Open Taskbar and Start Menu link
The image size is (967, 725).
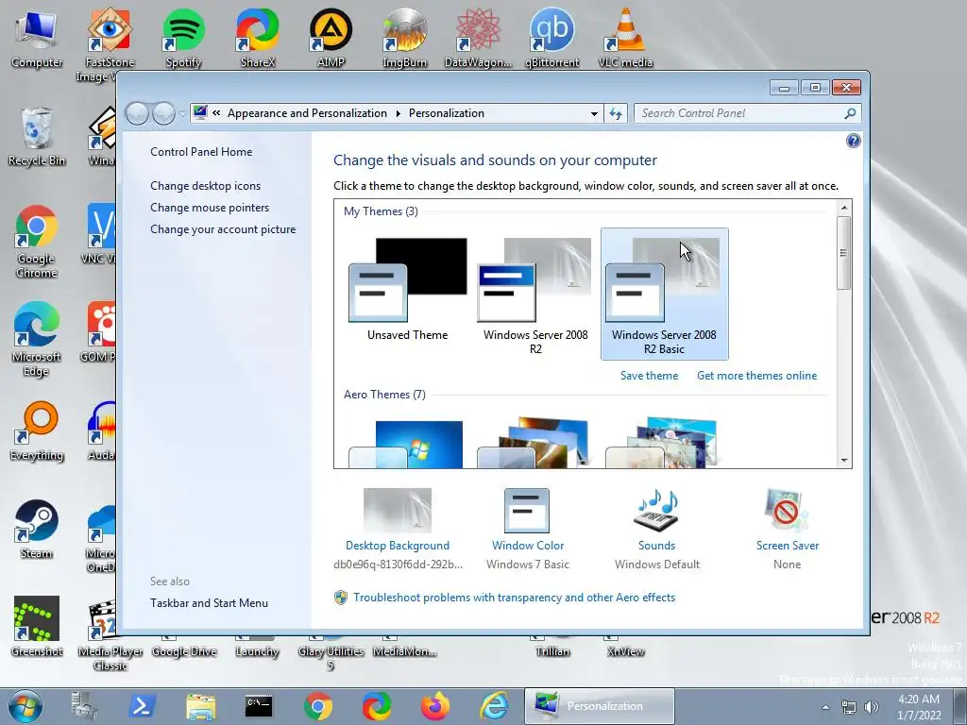[x=209, y=603]
